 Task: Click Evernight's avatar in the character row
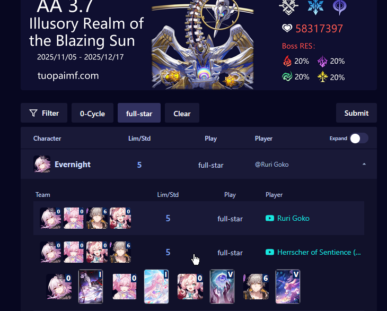coord(42,165)
